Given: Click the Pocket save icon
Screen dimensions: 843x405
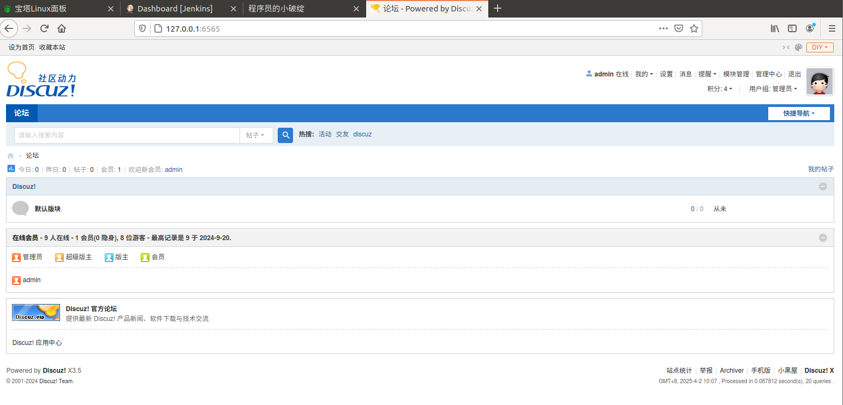Looking at the screenshot, I should pos(679,28).
